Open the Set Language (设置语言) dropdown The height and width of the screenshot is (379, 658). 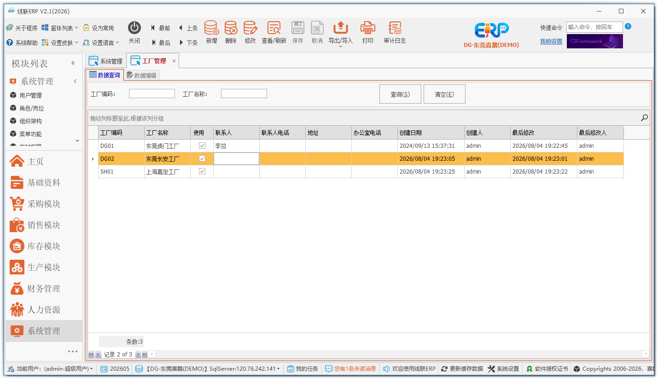(x=101, y=43)
